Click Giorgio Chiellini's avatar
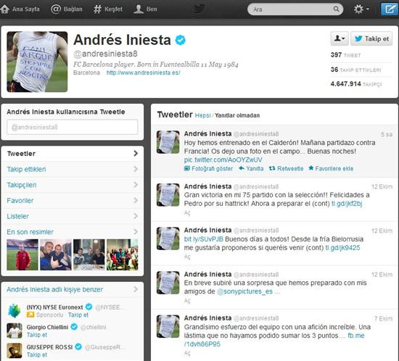This screenshot has width=399, height=361. click(x=15, y=331)
